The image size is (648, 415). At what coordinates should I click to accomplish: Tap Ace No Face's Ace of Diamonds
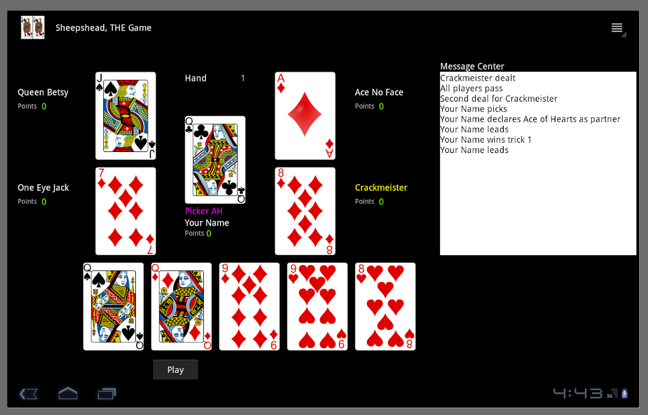point(305,116)
